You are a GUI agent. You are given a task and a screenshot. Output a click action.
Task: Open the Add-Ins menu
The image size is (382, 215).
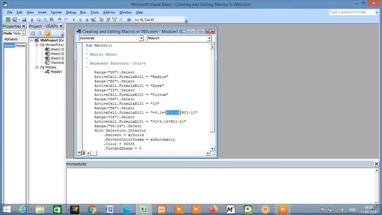point(109,12)
